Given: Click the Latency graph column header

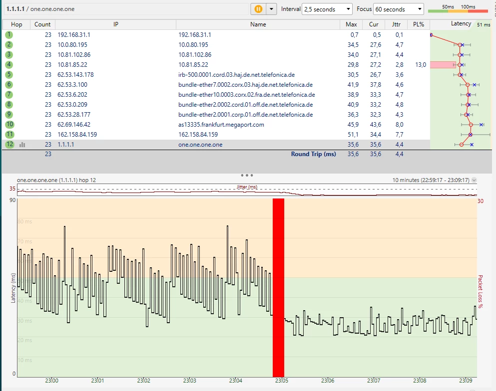Looking at the screenshot, I should click(461, 24).
